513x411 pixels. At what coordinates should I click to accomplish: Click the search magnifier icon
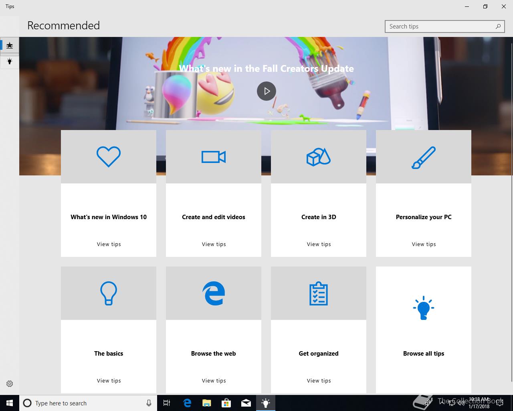point(498,26)
